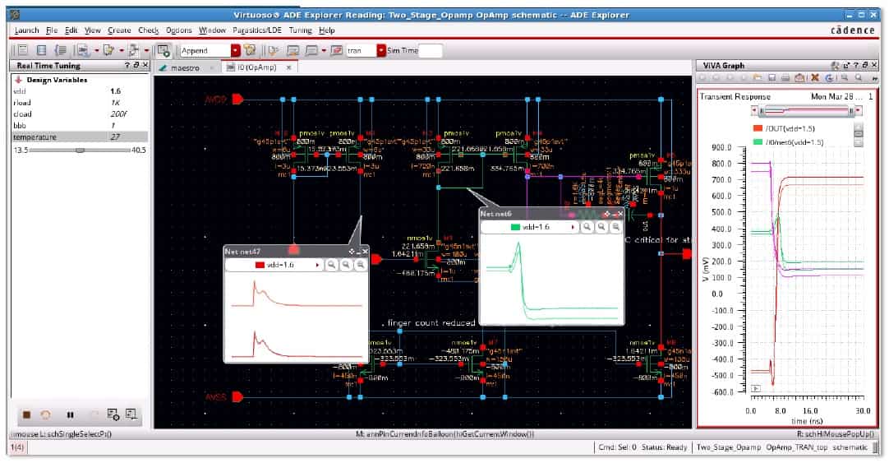Open the Launch menu
The width and height of the screenshot is (889, 463).
(x=26, y=30)
